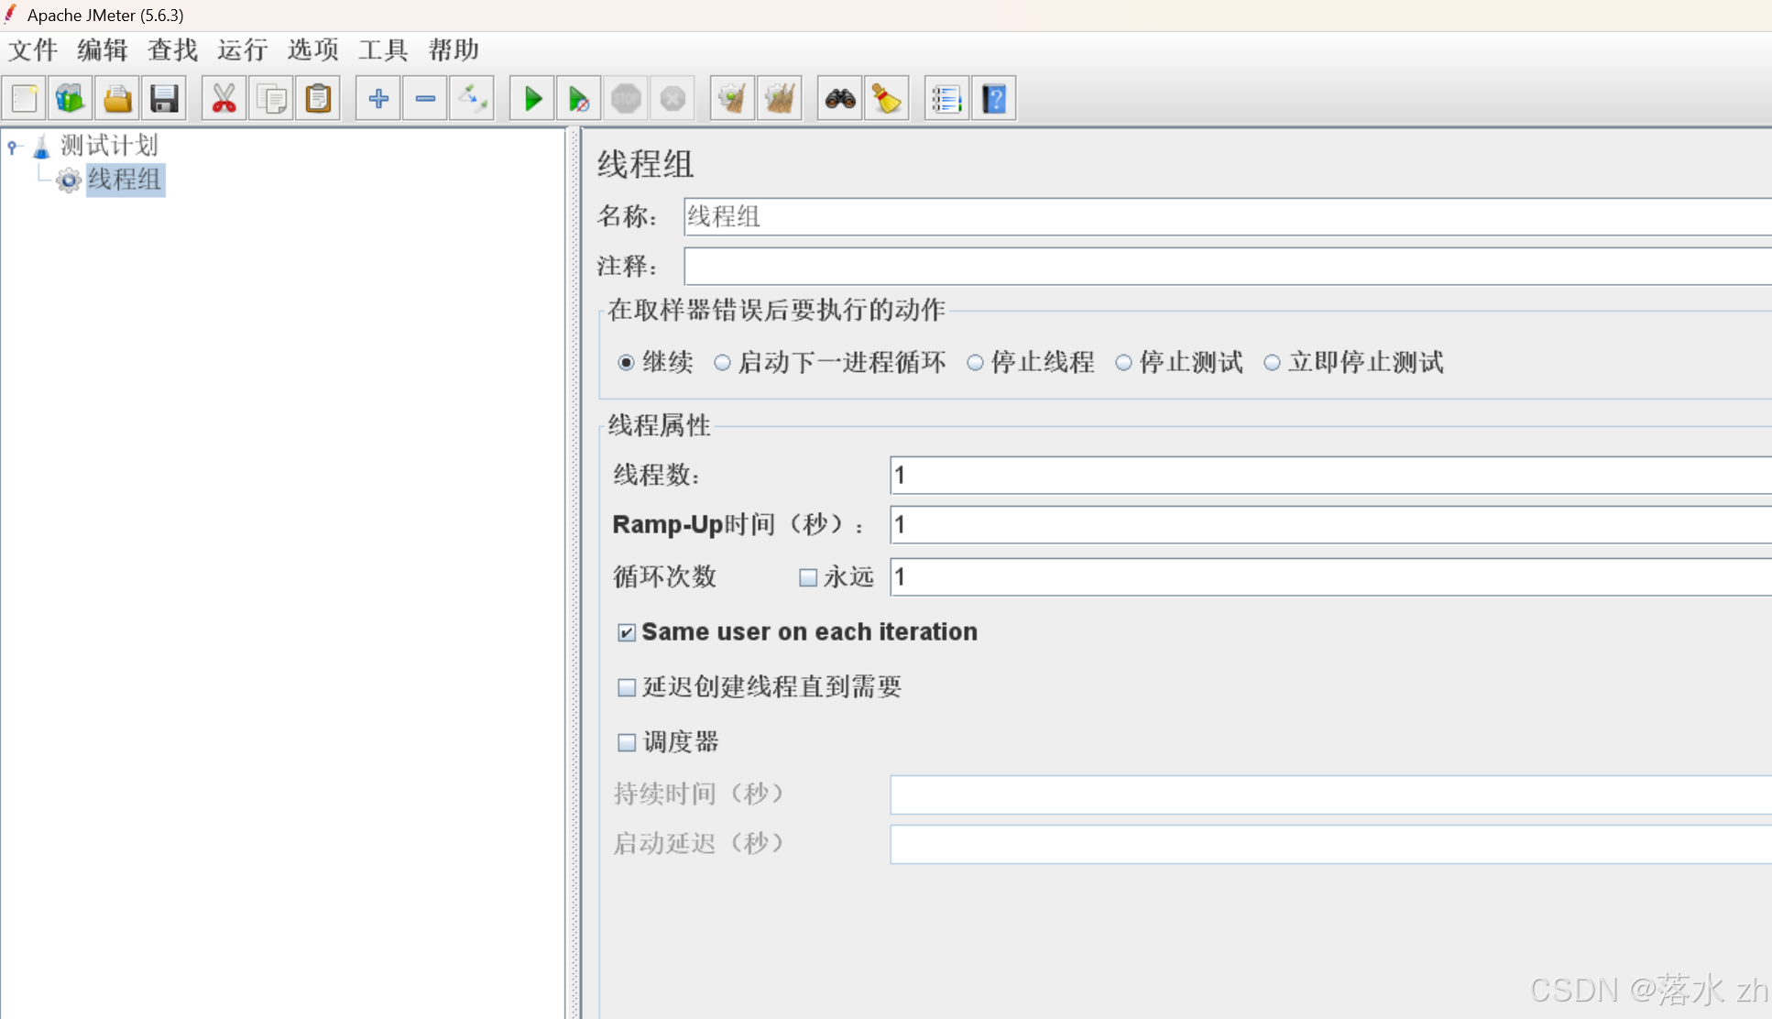The width and height of the screenshot is (1772, 1019).
Task: Click the Collapse all minus icon
Action: pyautogui.click(x=425, y=98)
